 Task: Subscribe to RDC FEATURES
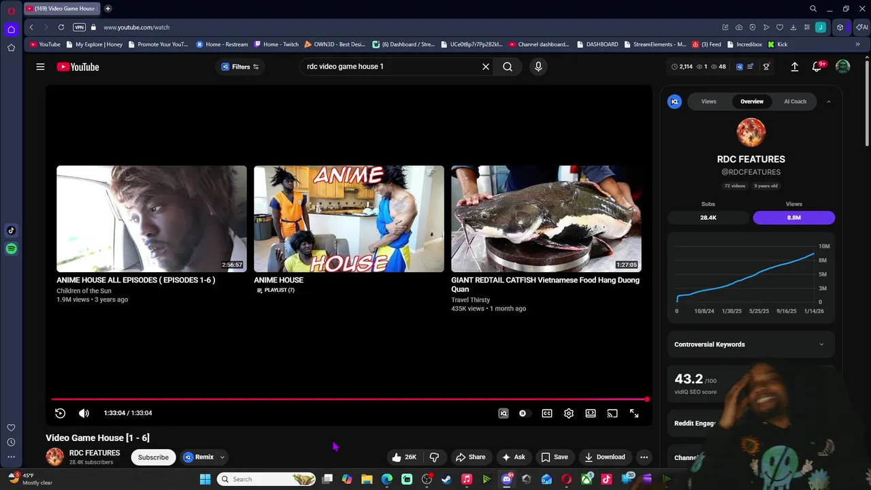153,457
